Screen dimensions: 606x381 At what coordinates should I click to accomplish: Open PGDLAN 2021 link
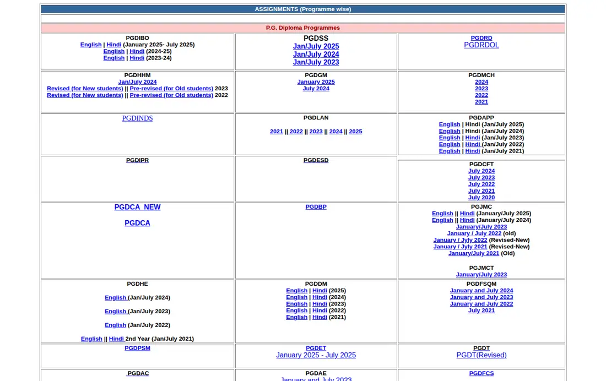(x=277, y=132)
